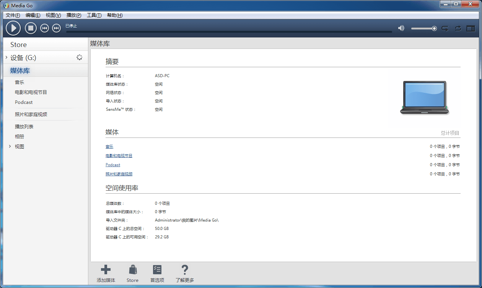Click the Store shopping bag icon
The image size is (482, 288).
click(x=133, y=269)
